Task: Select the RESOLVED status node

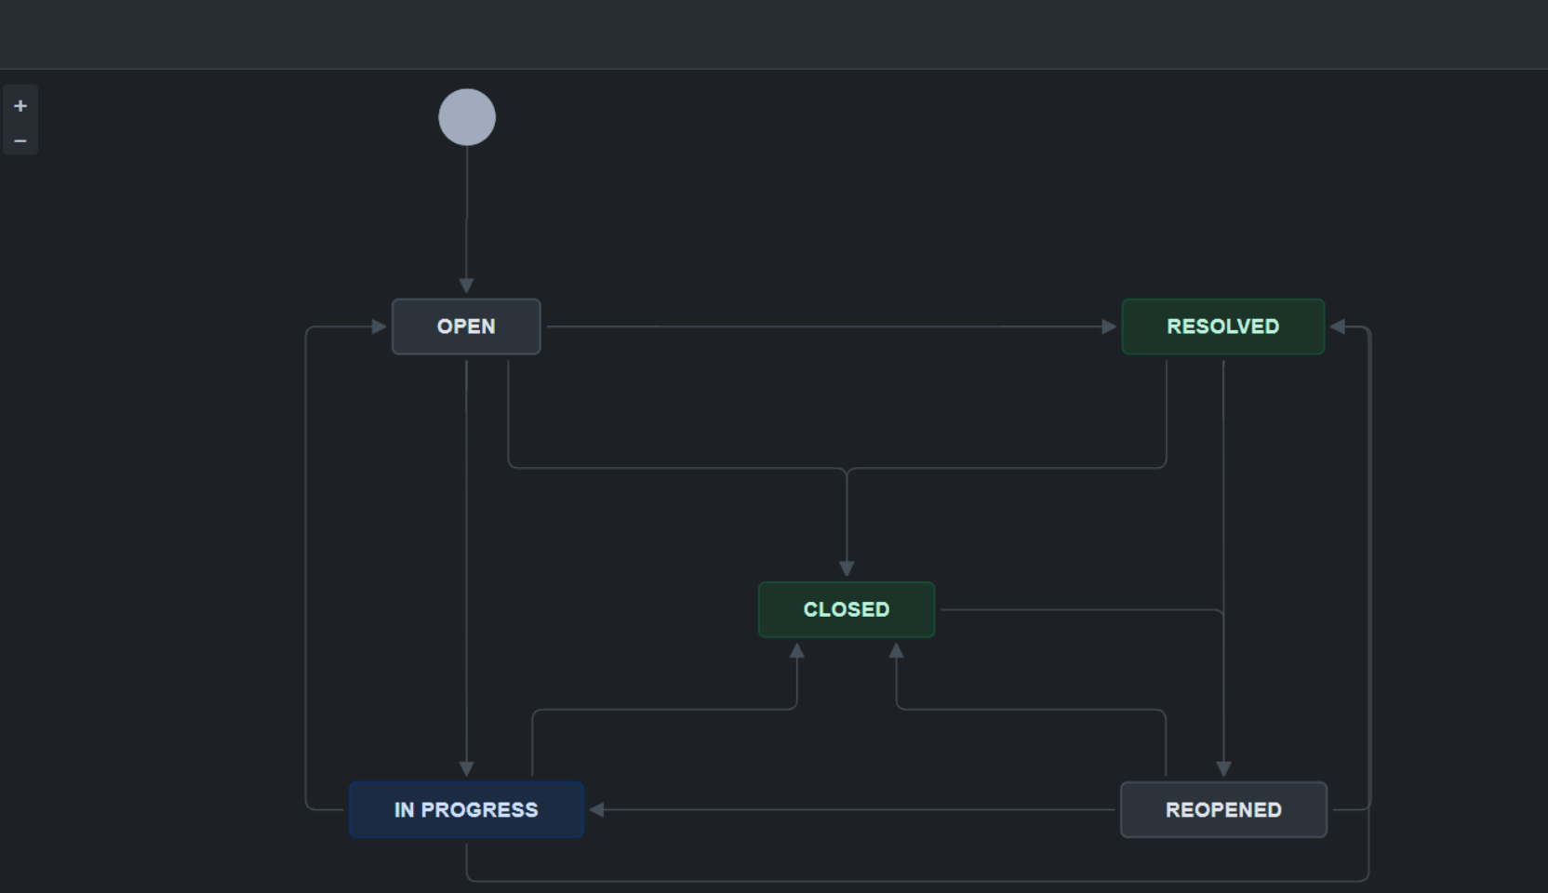Action: [1223, 327]
